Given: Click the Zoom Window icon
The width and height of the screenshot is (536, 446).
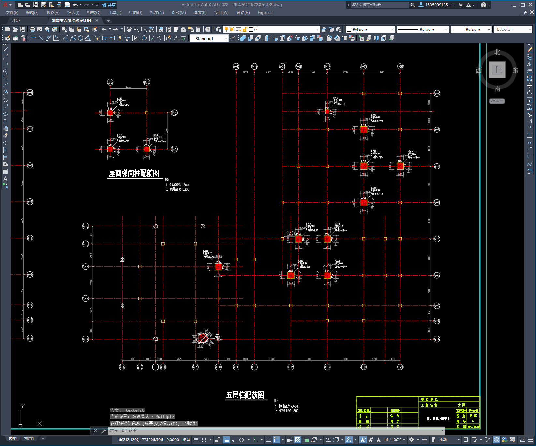Looking at the screenshot, I should coord(144,29).
